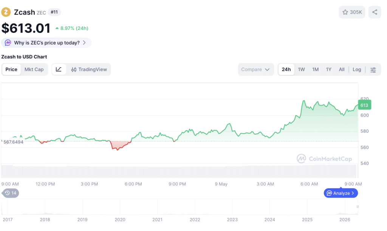The image size is (387, 231).
Task: Select the Price tab
Action: point(11,69)
